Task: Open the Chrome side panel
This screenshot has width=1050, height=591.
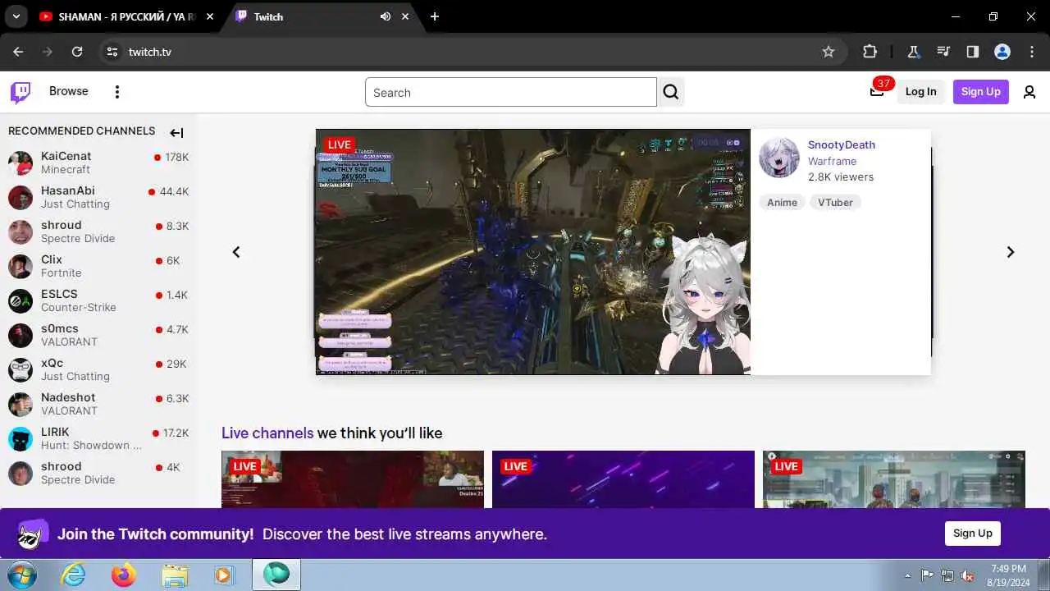Action: (973, 52)
